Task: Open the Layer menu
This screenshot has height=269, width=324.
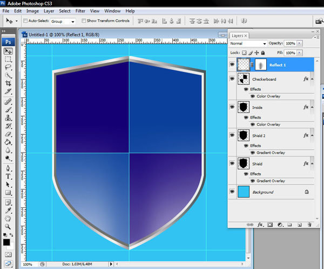Action: click(49, 11)
